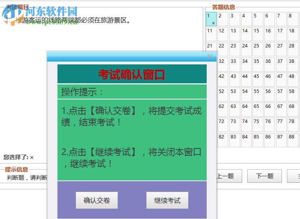Click the 操作提示 heading in dialog

[x=82, y=92]
